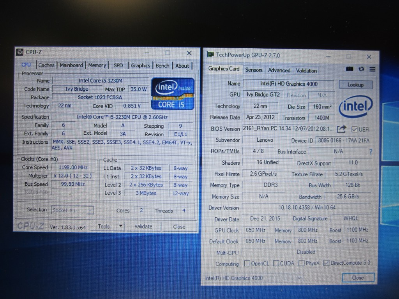Click the Core VID value 0.851 V
This screenshot has width=399, height=299.
click(132, 106)
